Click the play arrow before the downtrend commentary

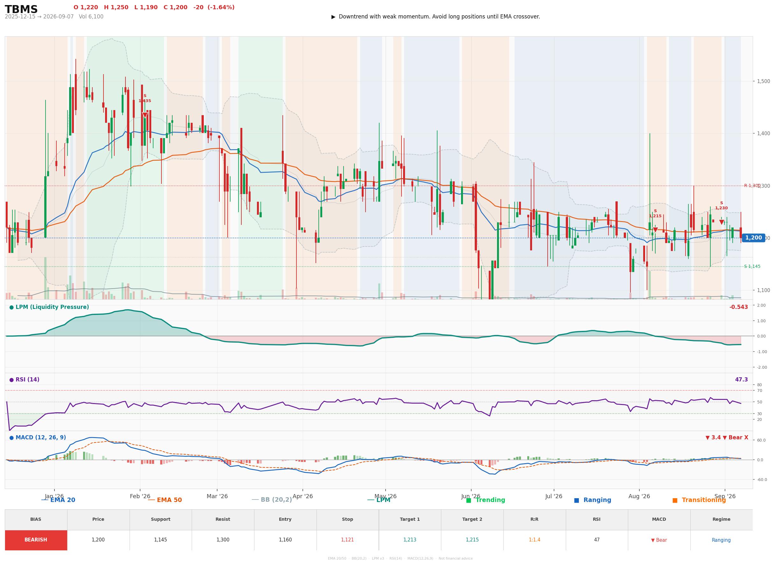[333, 17]
